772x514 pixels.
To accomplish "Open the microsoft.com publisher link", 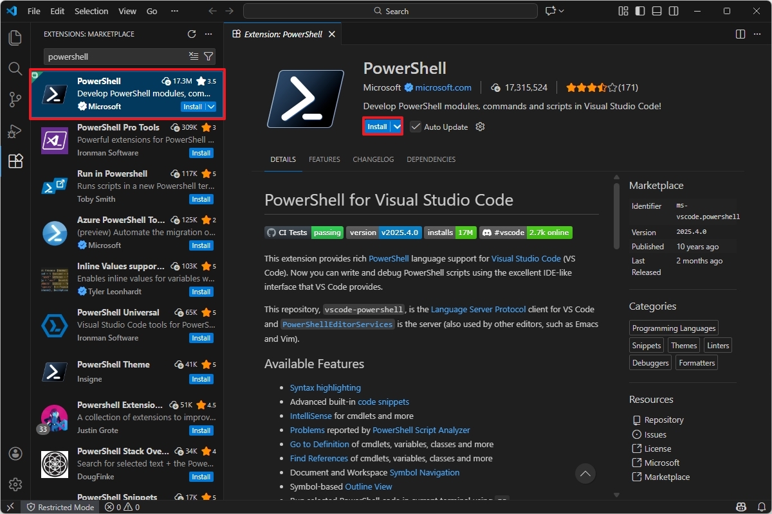I will coord(443,87).
